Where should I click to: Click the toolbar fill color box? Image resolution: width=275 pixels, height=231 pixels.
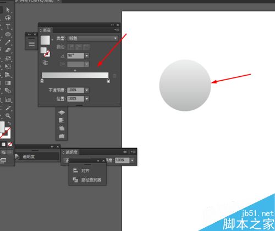click(2, 127)
